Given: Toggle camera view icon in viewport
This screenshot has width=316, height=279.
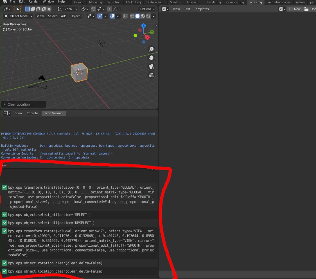Looking at the screenshot, I should point(151,66).
